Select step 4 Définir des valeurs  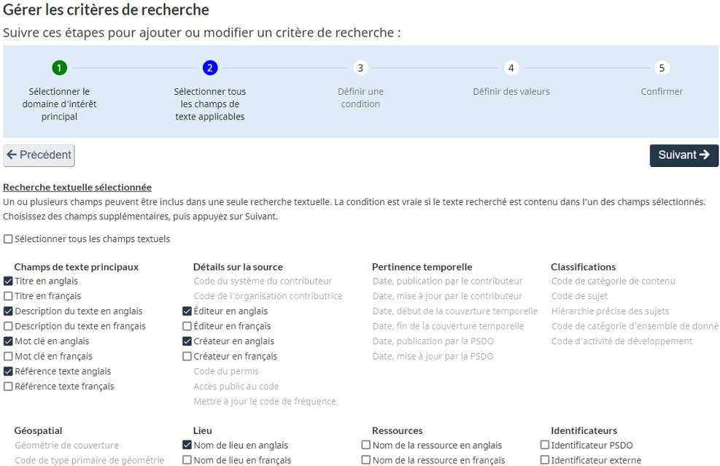click(x=511, y=67)
